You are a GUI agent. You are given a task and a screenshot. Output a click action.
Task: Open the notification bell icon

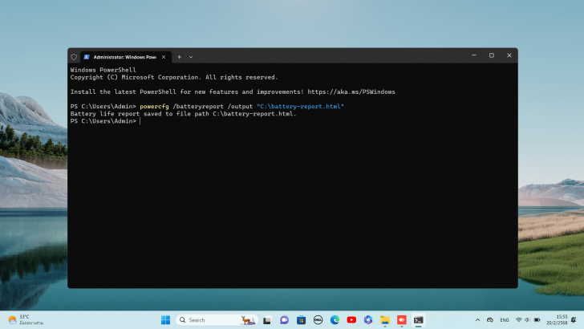click(x=574, y=319)
